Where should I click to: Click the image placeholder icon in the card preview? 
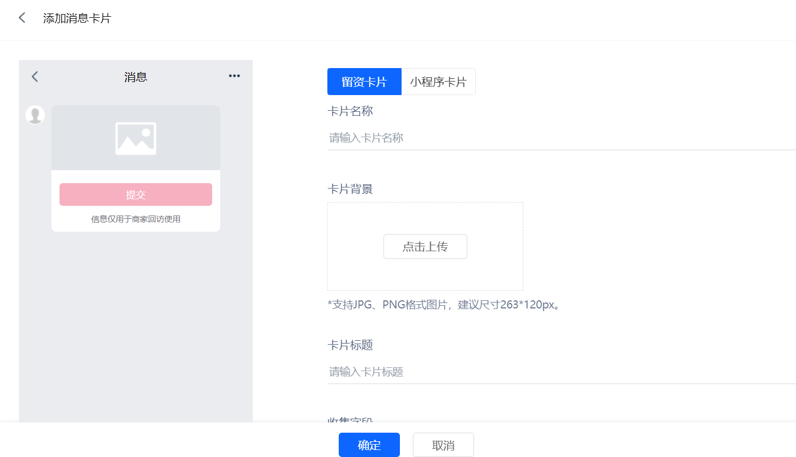click(x=136, y=138)
